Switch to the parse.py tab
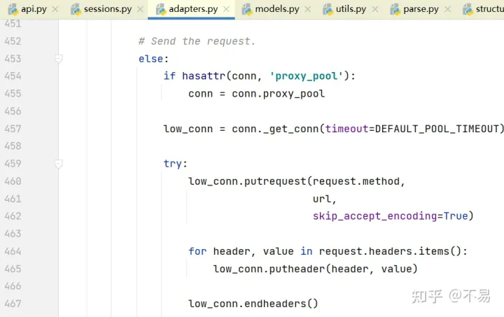Screen dimensions: 504x317 (x=421, y=9)
